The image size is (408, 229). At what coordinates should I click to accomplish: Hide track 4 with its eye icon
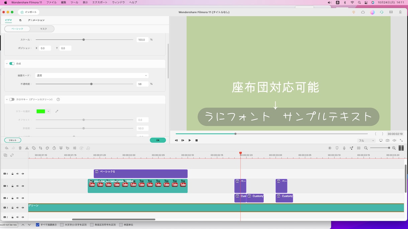(23, 198)
